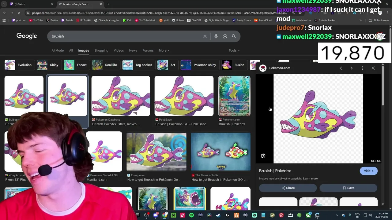Viewport: 392px width, 220px height.
Task: Open the Roblox bookmark
Action: [x=178, y=20]
